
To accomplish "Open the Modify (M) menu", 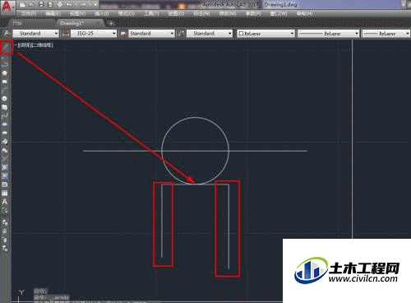I will [228, 13].
